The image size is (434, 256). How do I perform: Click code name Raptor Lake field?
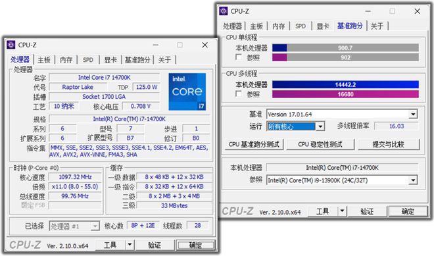[78, 87]
